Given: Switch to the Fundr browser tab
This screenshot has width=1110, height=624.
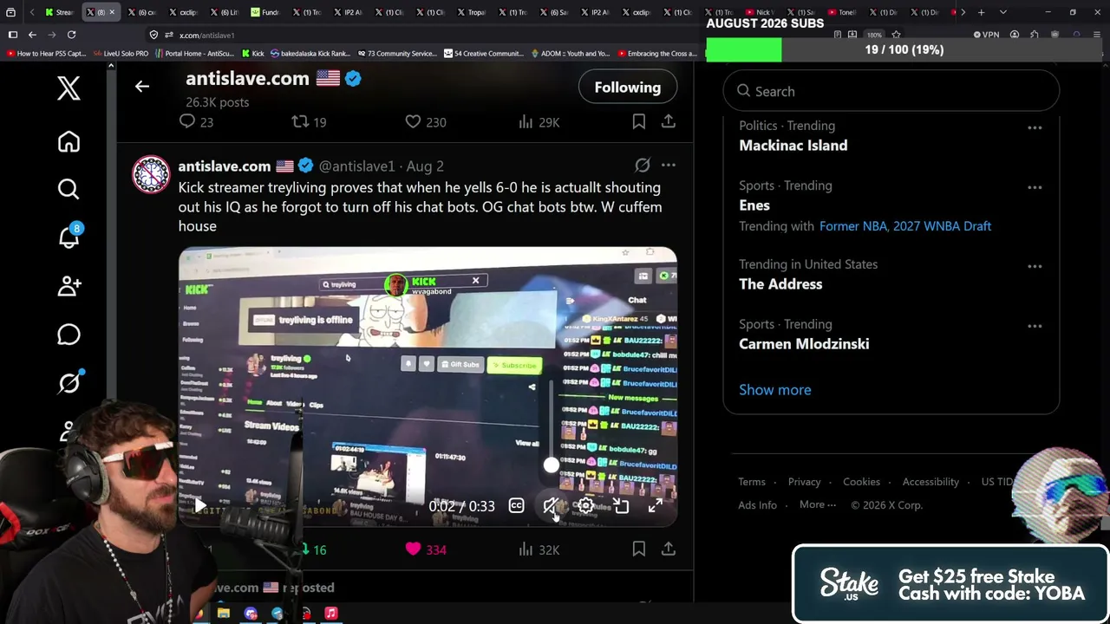Looking at the screenshot, I should 265,12.
